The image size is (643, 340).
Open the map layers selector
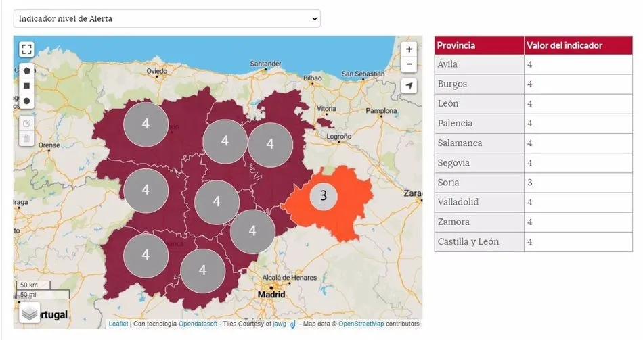[x=29, y=312]
